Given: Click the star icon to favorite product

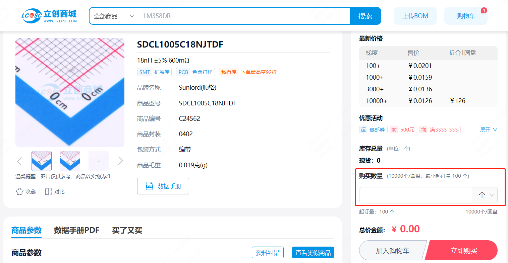Looking at the screenshot, I should click(19, 191).
